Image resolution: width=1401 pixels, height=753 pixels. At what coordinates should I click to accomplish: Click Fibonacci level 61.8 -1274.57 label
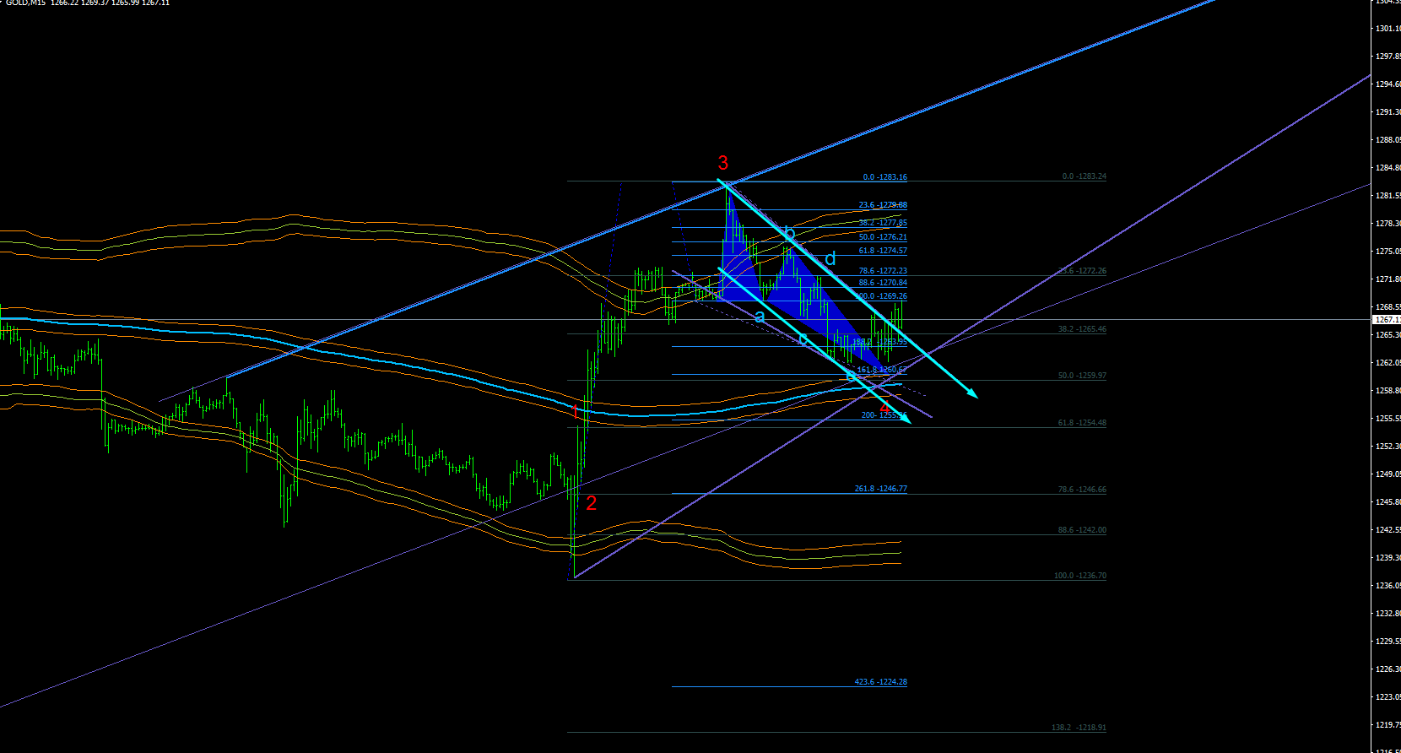[x=883, y=251]
